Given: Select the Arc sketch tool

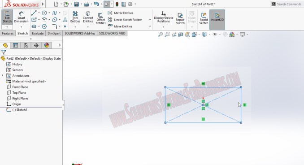Looking at the screenshot, I should click(44, 19).
